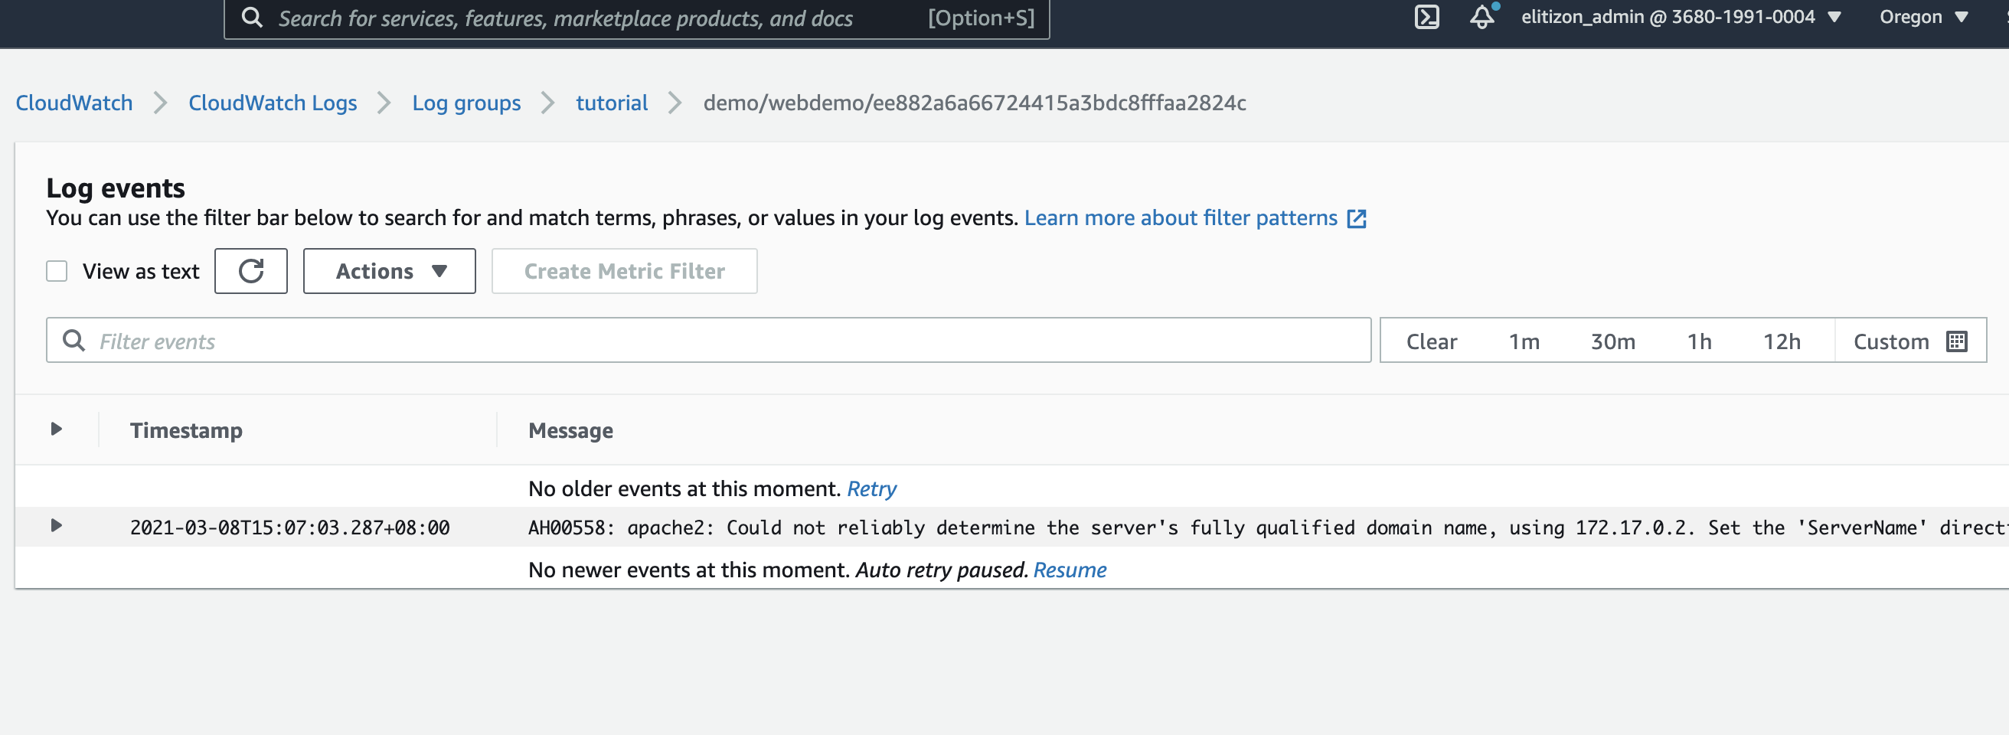Expand all rows using the header triangle
This screenshot has width=2009, height=735.
coord(56,430)
